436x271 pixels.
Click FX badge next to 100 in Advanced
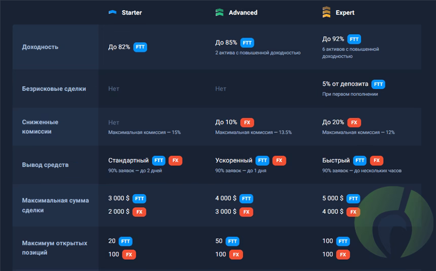[x=236, y=255]
